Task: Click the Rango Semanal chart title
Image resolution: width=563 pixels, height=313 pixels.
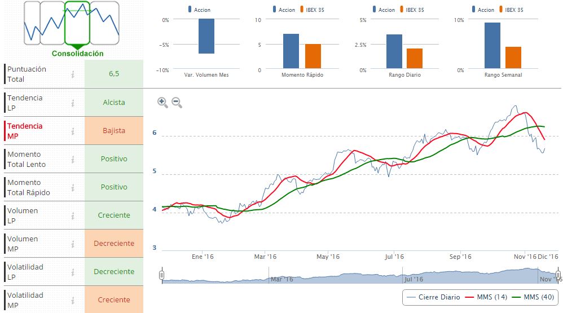Action: [x=503, y=75]
